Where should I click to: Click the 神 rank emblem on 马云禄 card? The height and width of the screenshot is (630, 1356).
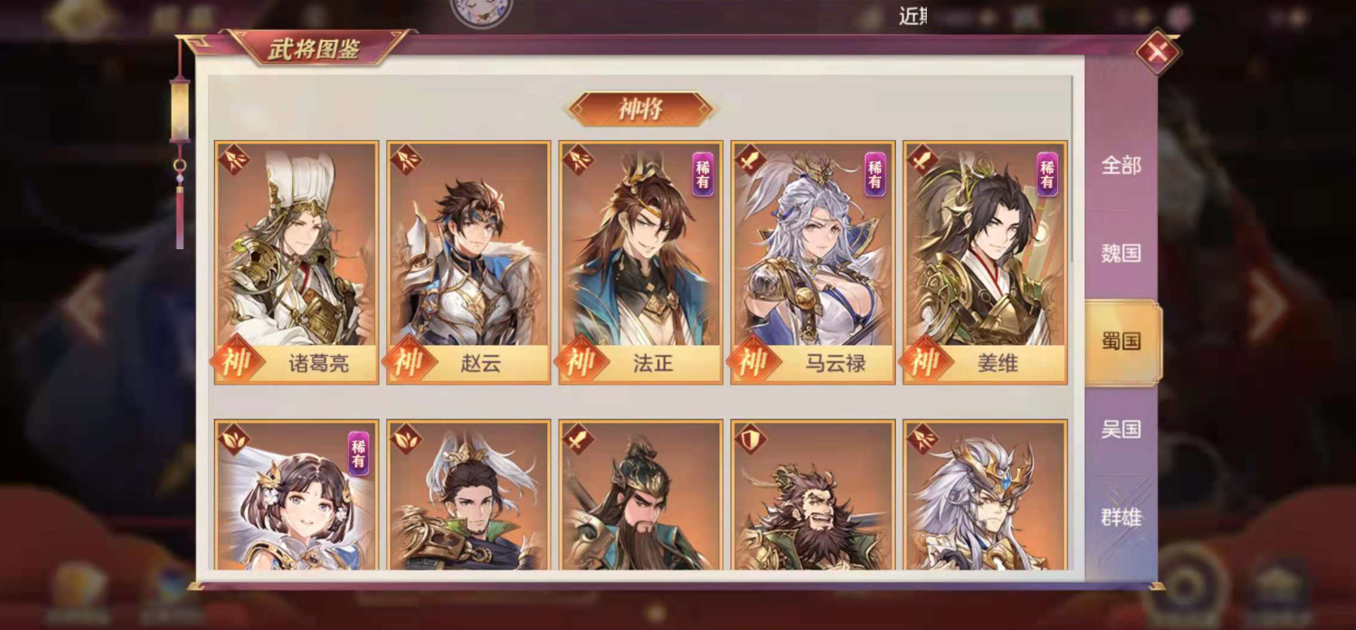point(752,363)
